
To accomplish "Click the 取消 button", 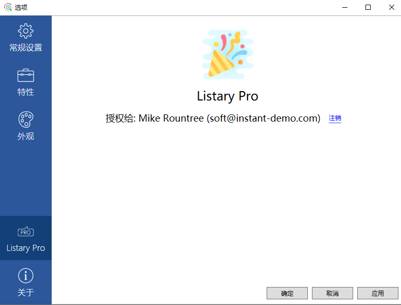I will 332,293.
